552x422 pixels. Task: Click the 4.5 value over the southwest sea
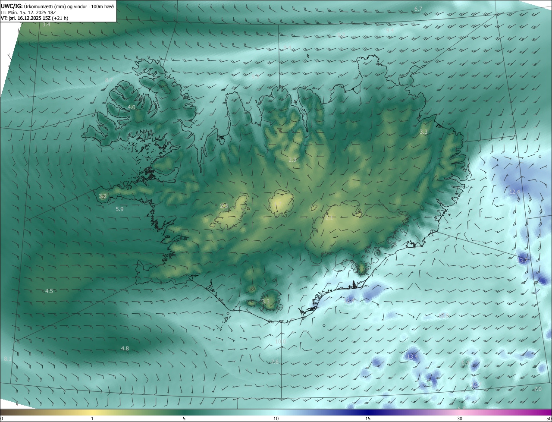pos(49,291)
